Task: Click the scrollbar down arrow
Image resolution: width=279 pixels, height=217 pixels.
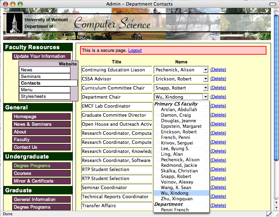Action: tap(276, 207)
